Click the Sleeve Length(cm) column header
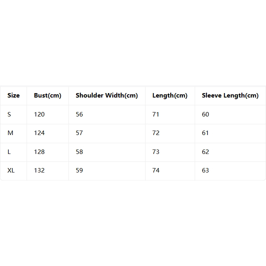This screenshot has width=266, height=266. tap(230, 96)
